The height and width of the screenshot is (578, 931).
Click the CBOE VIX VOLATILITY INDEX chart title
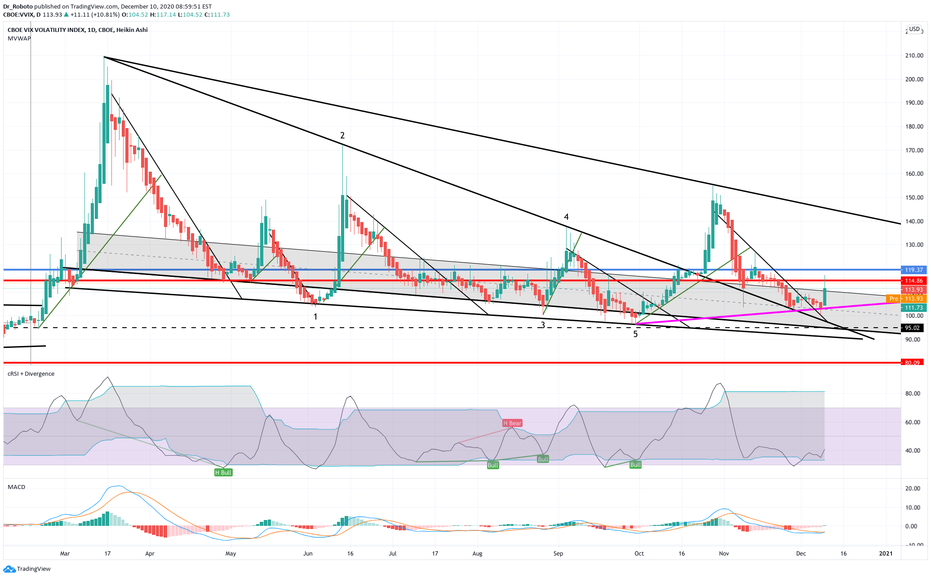(77, 30)
